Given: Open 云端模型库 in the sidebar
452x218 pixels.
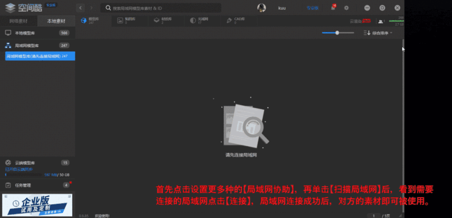Looking at the screenshot, I should click(38, 163).
